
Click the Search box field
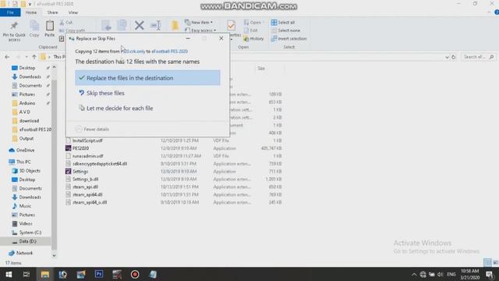(478, 57)
